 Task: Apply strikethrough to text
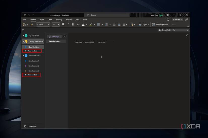78,25
